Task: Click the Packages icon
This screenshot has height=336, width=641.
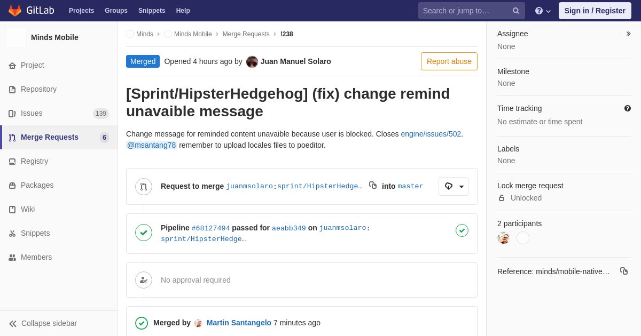Action: [x=12, y=186]
